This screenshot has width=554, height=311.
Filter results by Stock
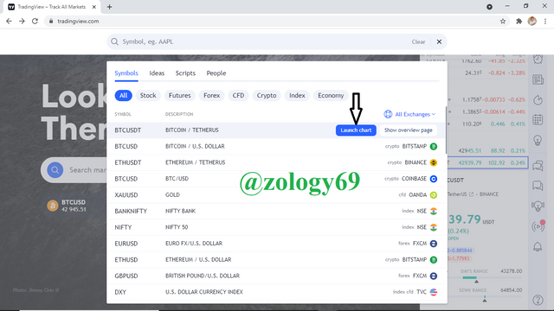[148, 96]
